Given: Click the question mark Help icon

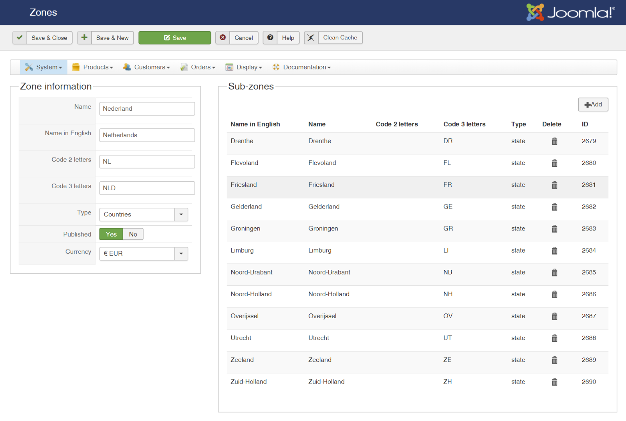Looking at the screenshot, I should click(270, 38).
